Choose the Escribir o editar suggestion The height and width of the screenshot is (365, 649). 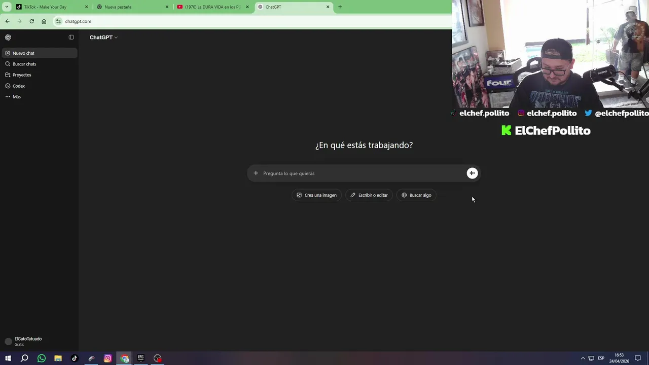click(369, 195)
